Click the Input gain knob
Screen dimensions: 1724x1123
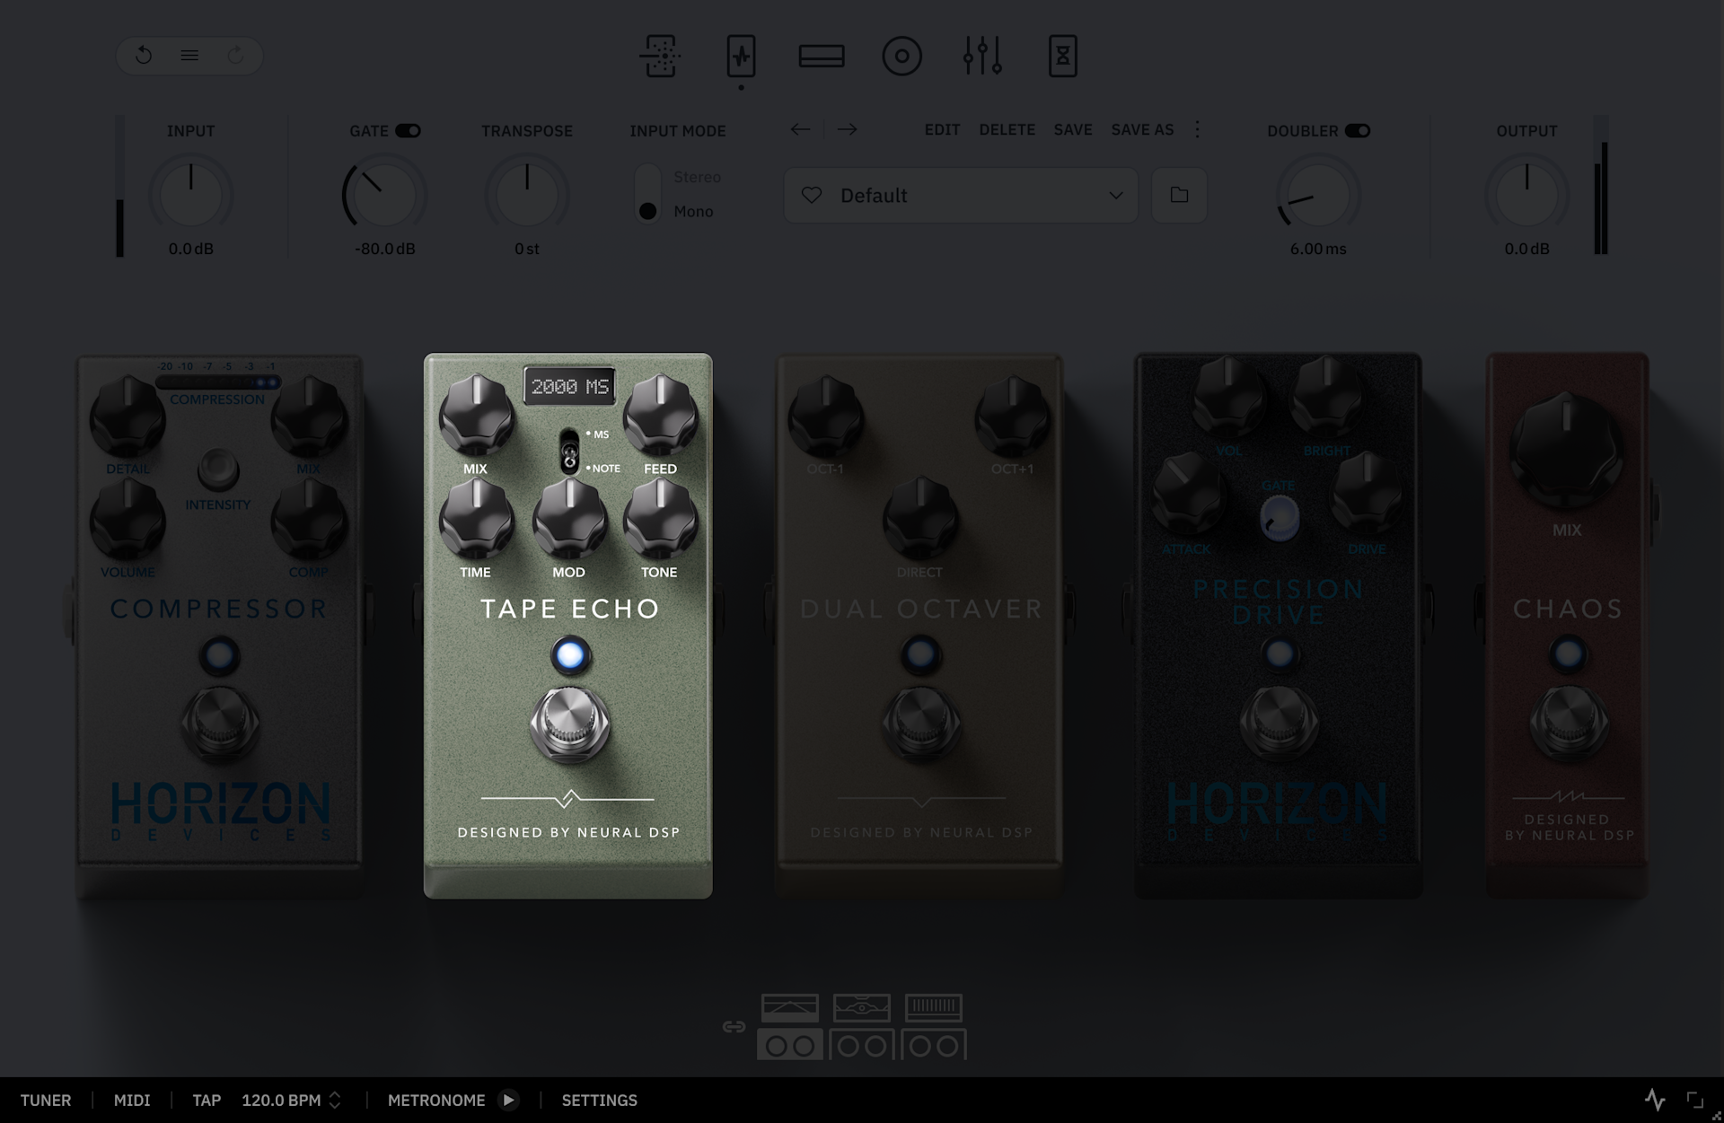[190, 195]
